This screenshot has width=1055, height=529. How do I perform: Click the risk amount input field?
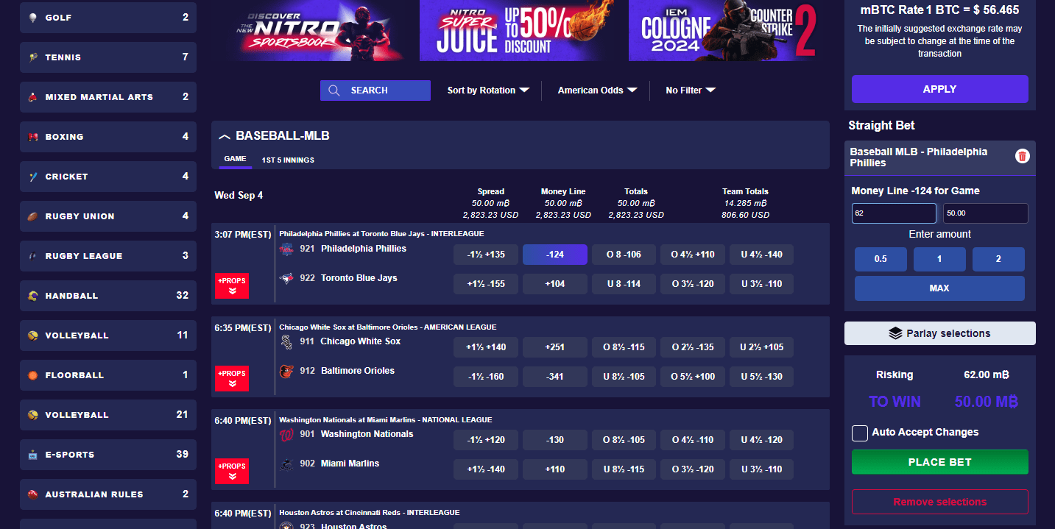coord(894,213)
